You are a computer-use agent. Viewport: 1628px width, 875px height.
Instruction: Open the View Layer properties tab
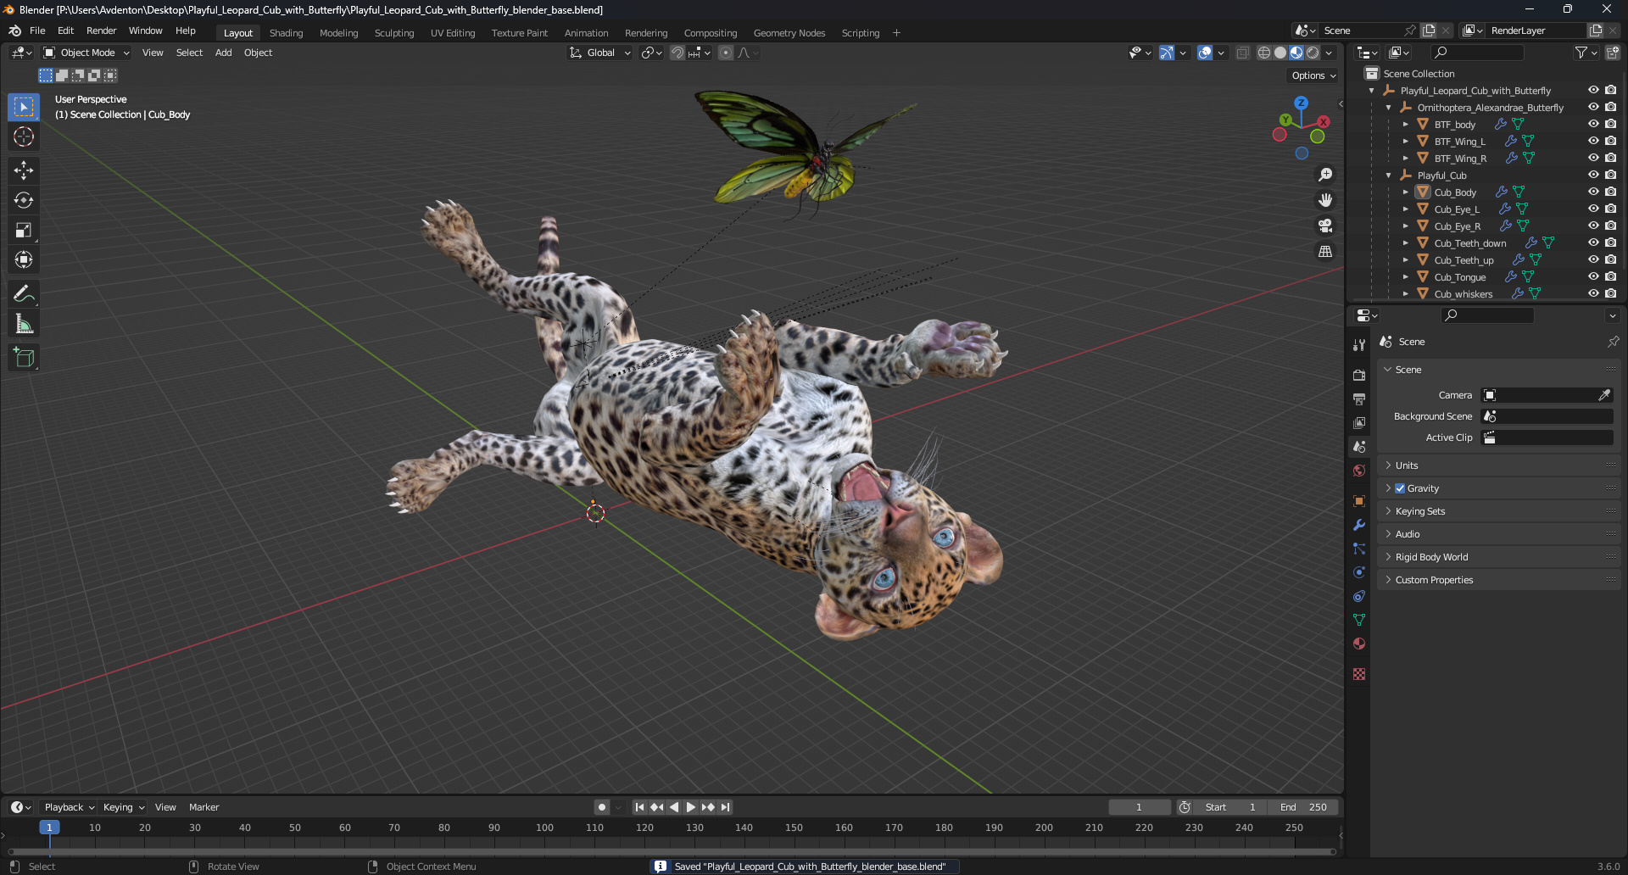pos(1359,422)
